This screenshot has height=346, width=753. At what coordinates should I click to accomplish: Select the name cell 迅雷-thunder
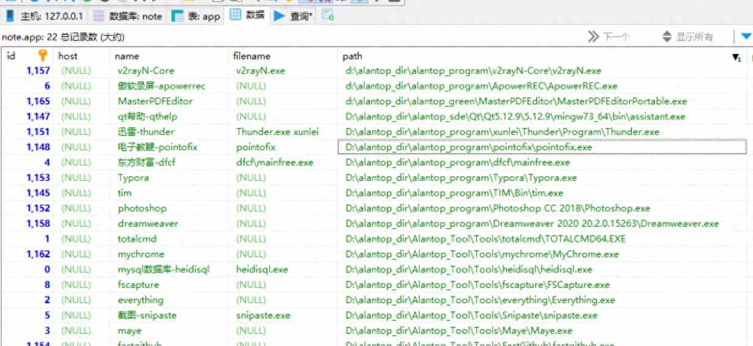pos(146,132)
